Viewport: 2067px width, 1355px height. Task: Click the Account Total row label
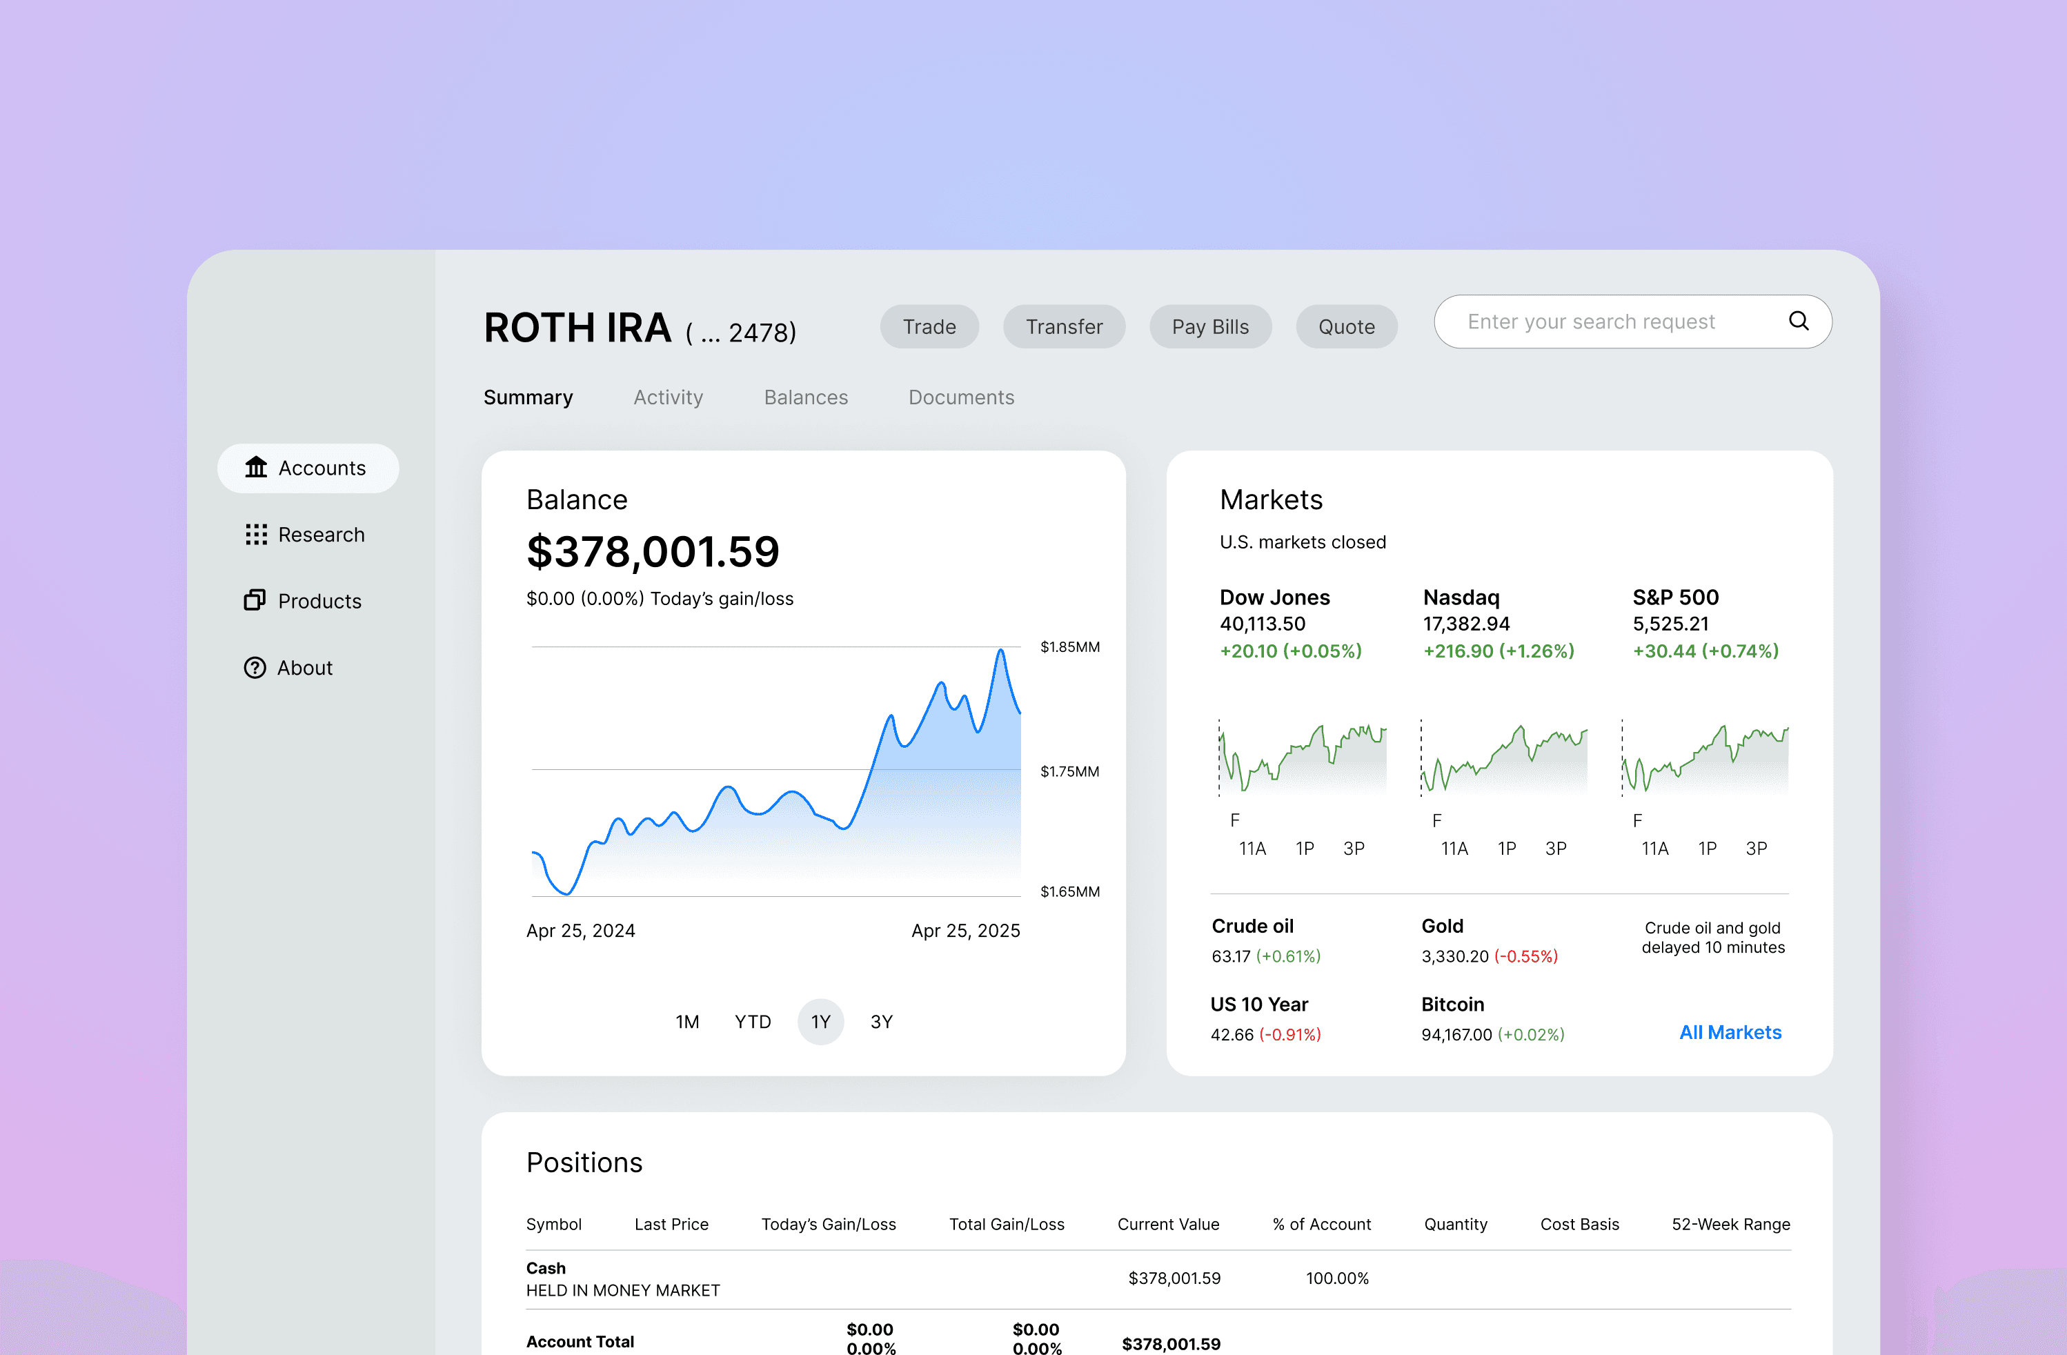(580, 1341)
